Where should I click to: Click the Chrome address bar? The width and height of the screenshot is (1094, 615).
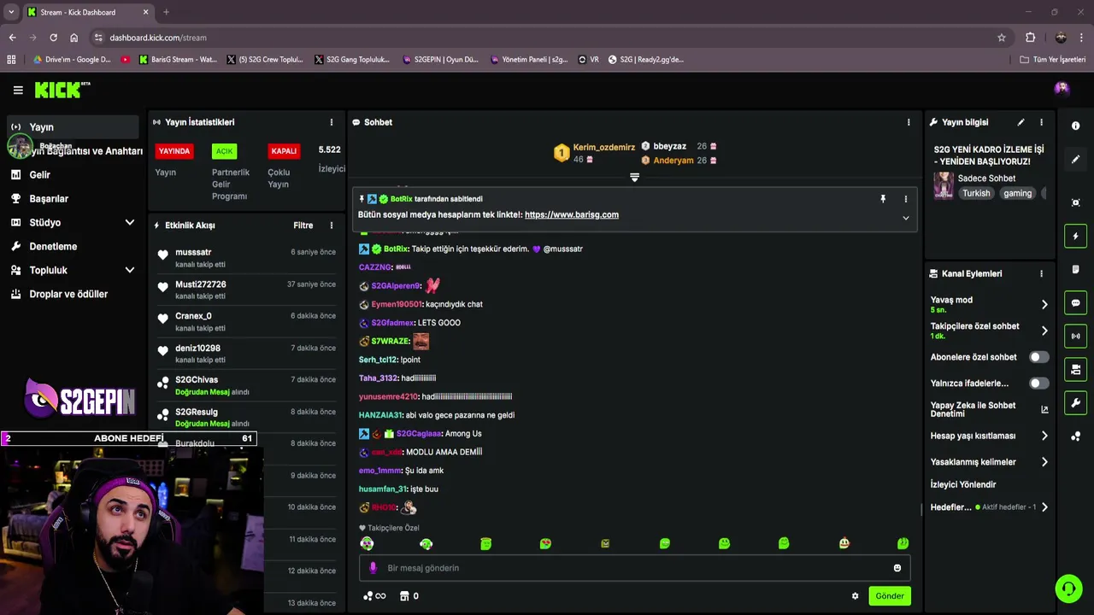click(x=547, y=38)
